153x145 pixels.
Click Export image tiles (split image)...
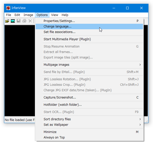coord(89,57)
